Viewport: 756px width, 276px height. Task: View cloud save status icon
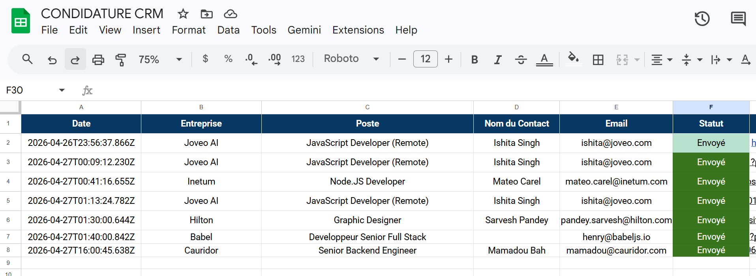pyautogui.click(x=231, y=14)
